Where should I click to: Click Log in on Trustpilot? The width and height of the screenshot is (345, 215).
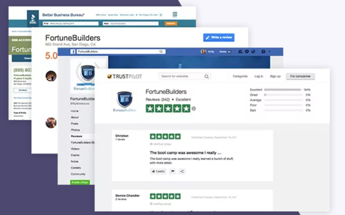click(x=259, y=76)
